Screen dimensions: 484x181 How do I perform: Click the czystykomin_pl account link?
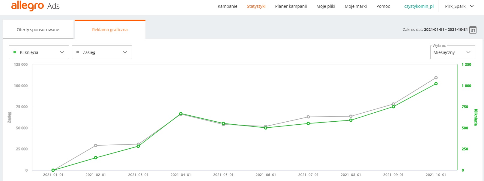pyautogui.click(x=419, y=6)
